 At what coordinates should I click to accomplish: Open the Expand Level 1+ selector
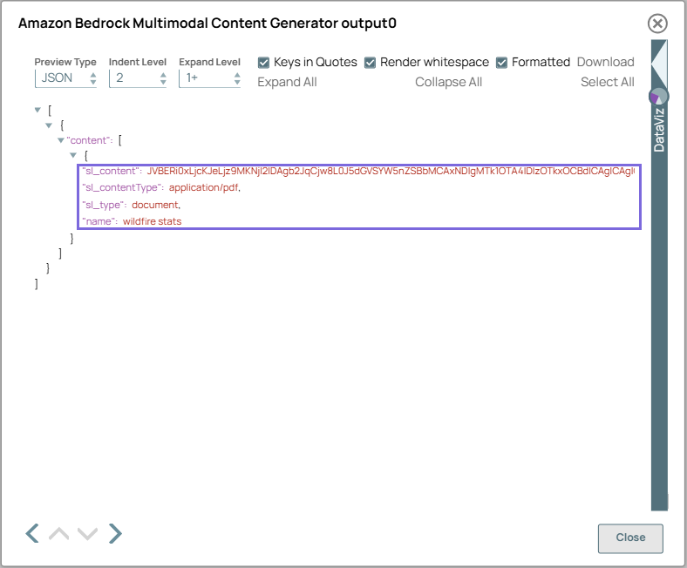click(x=210, y=78)
